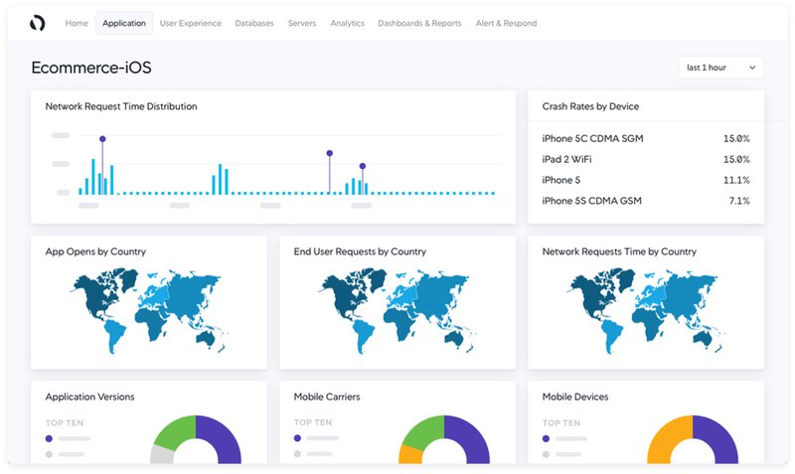The height and width of the screenshot is (474, 795).
Task: Select the Application tab
Action: pos(124,23)
